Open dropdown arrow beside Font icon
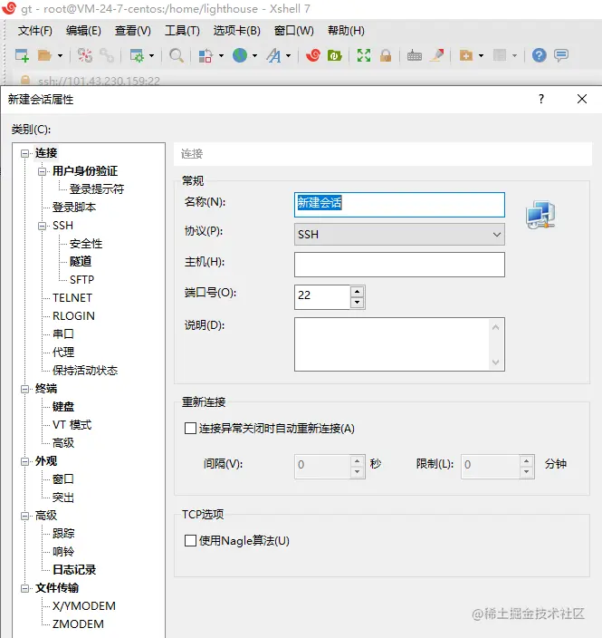The image size is (602, 638). tap(288, 55)
